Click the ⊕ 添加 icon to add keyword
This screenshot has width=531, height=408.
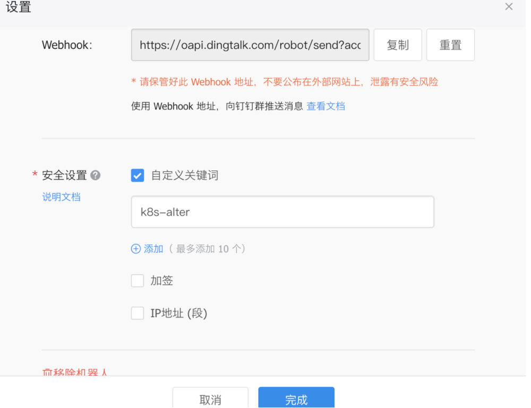(135, 249)
